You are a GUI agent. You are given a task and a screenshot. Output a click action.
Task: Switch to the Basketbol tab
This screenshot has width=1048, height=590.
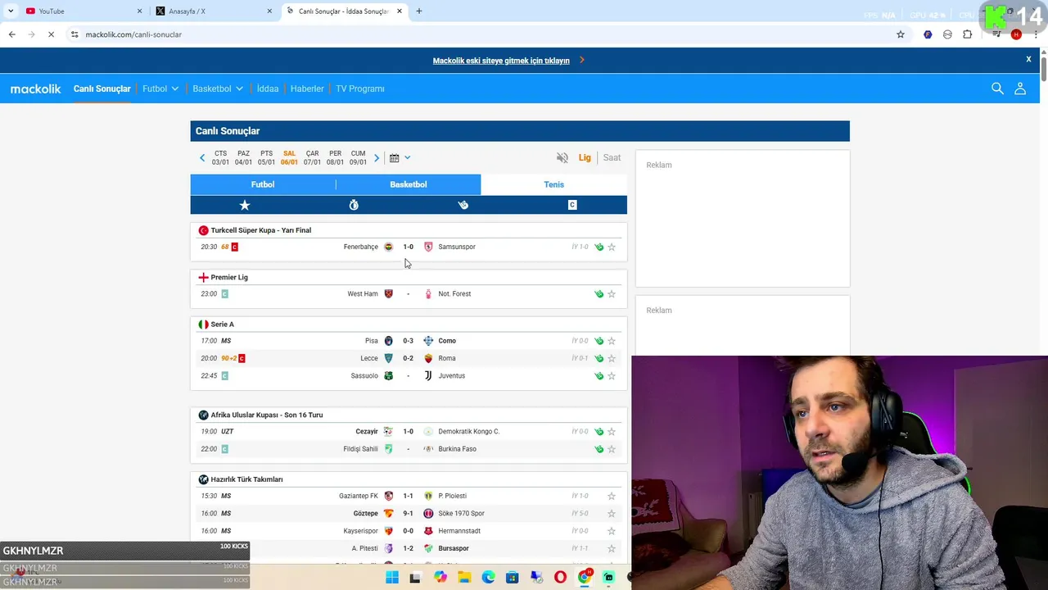(409, 184)
